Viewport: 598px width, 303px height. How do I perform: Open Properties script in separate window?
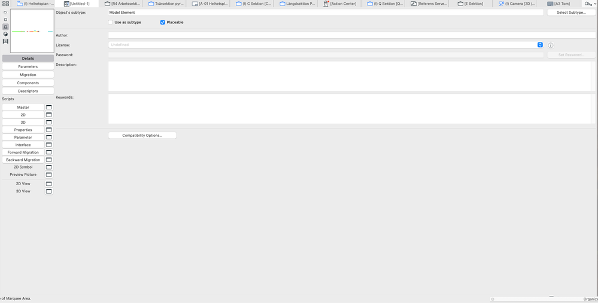(x=49, y=130)
